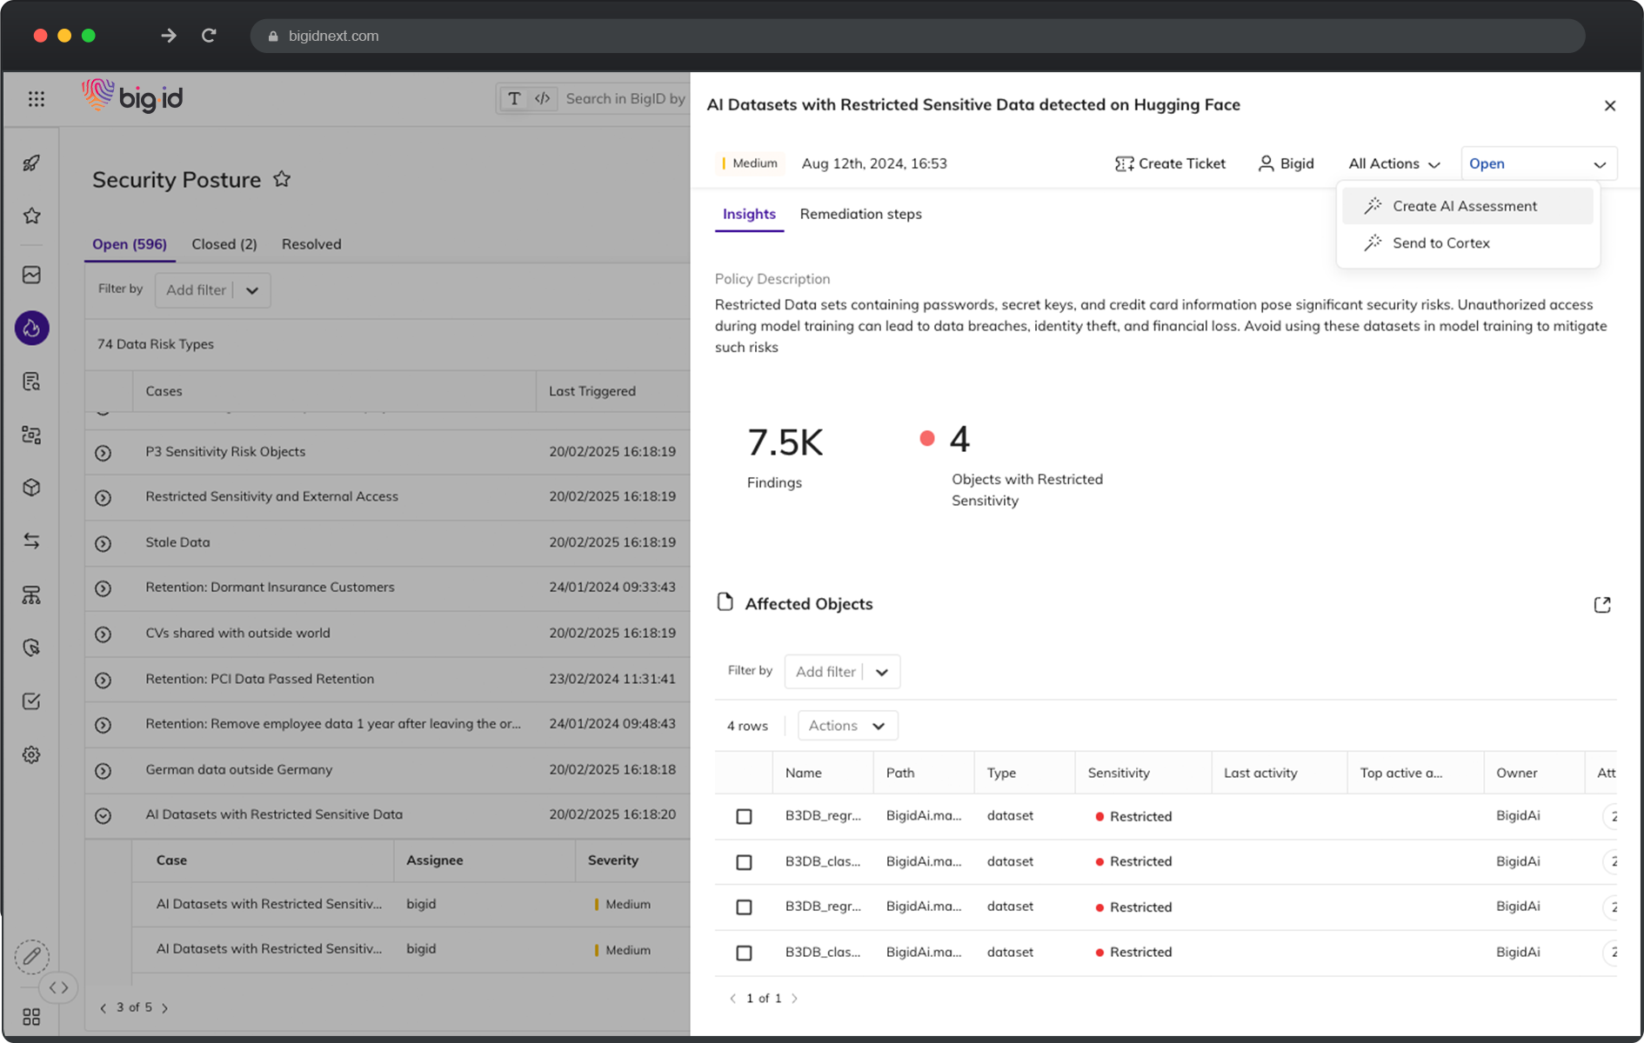The width and height of the screenshot is (1644, 1043).
Task: Check the first B3DB_regr dataset row
Action: pos(744,816)
